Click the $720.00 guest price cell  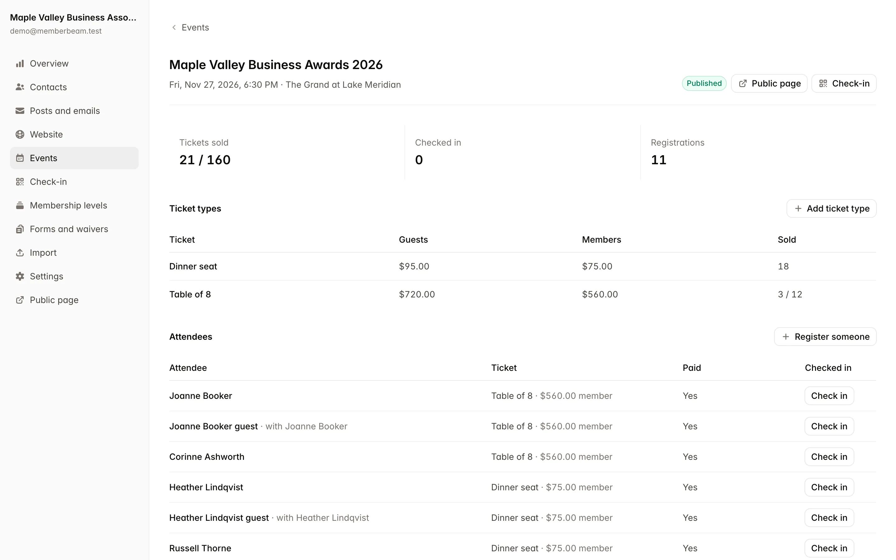417,294
